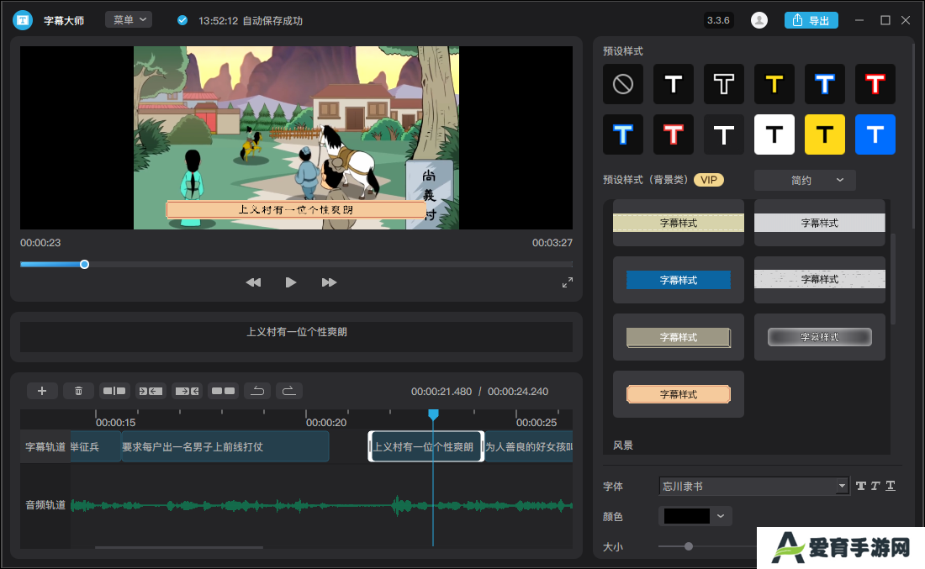Fast-forward the video playback
Screen dimensions: 925x569
click(x=329, y=282)
